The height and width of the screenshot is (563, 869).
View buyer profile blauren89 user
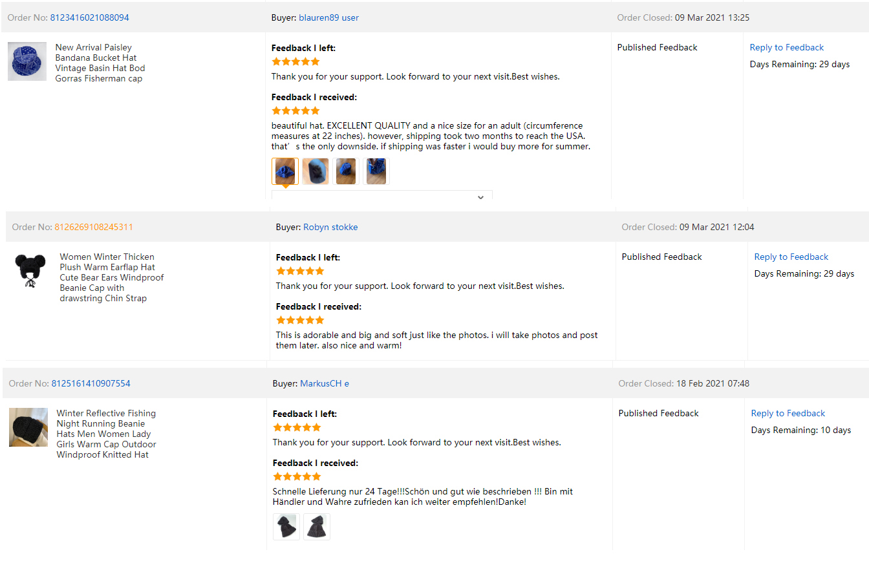328,17
